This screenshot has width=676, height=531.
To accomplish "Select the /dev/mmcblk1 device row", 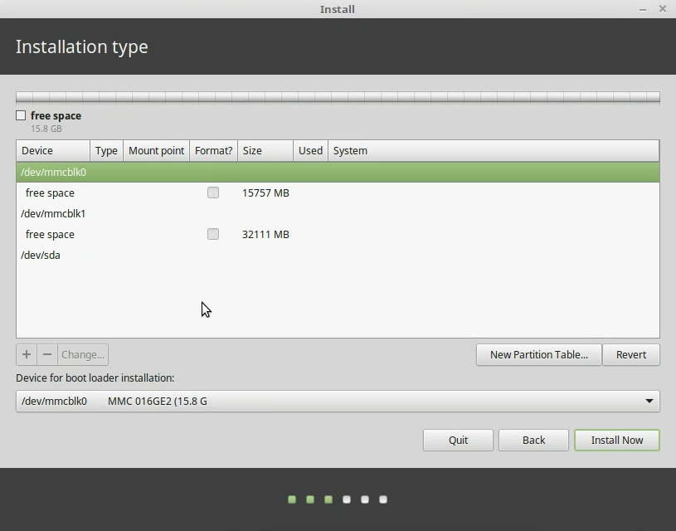I will (54, 213).
